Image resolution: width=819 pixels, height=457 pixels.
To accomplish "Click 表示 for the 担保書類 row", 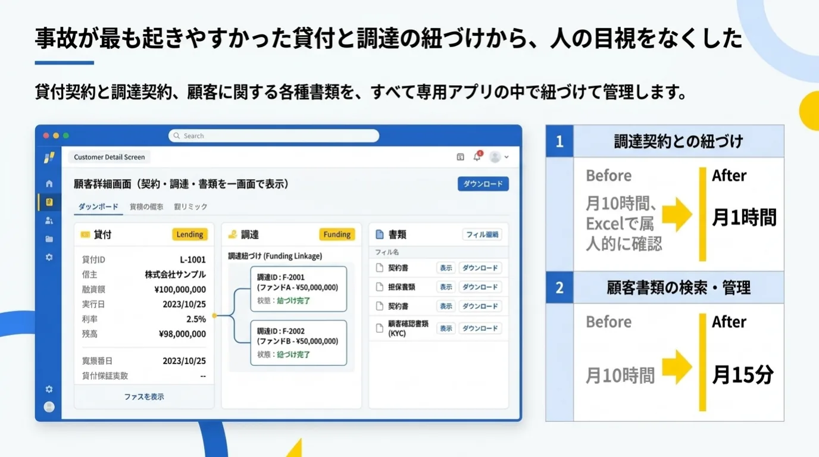I will pos(446,287).
